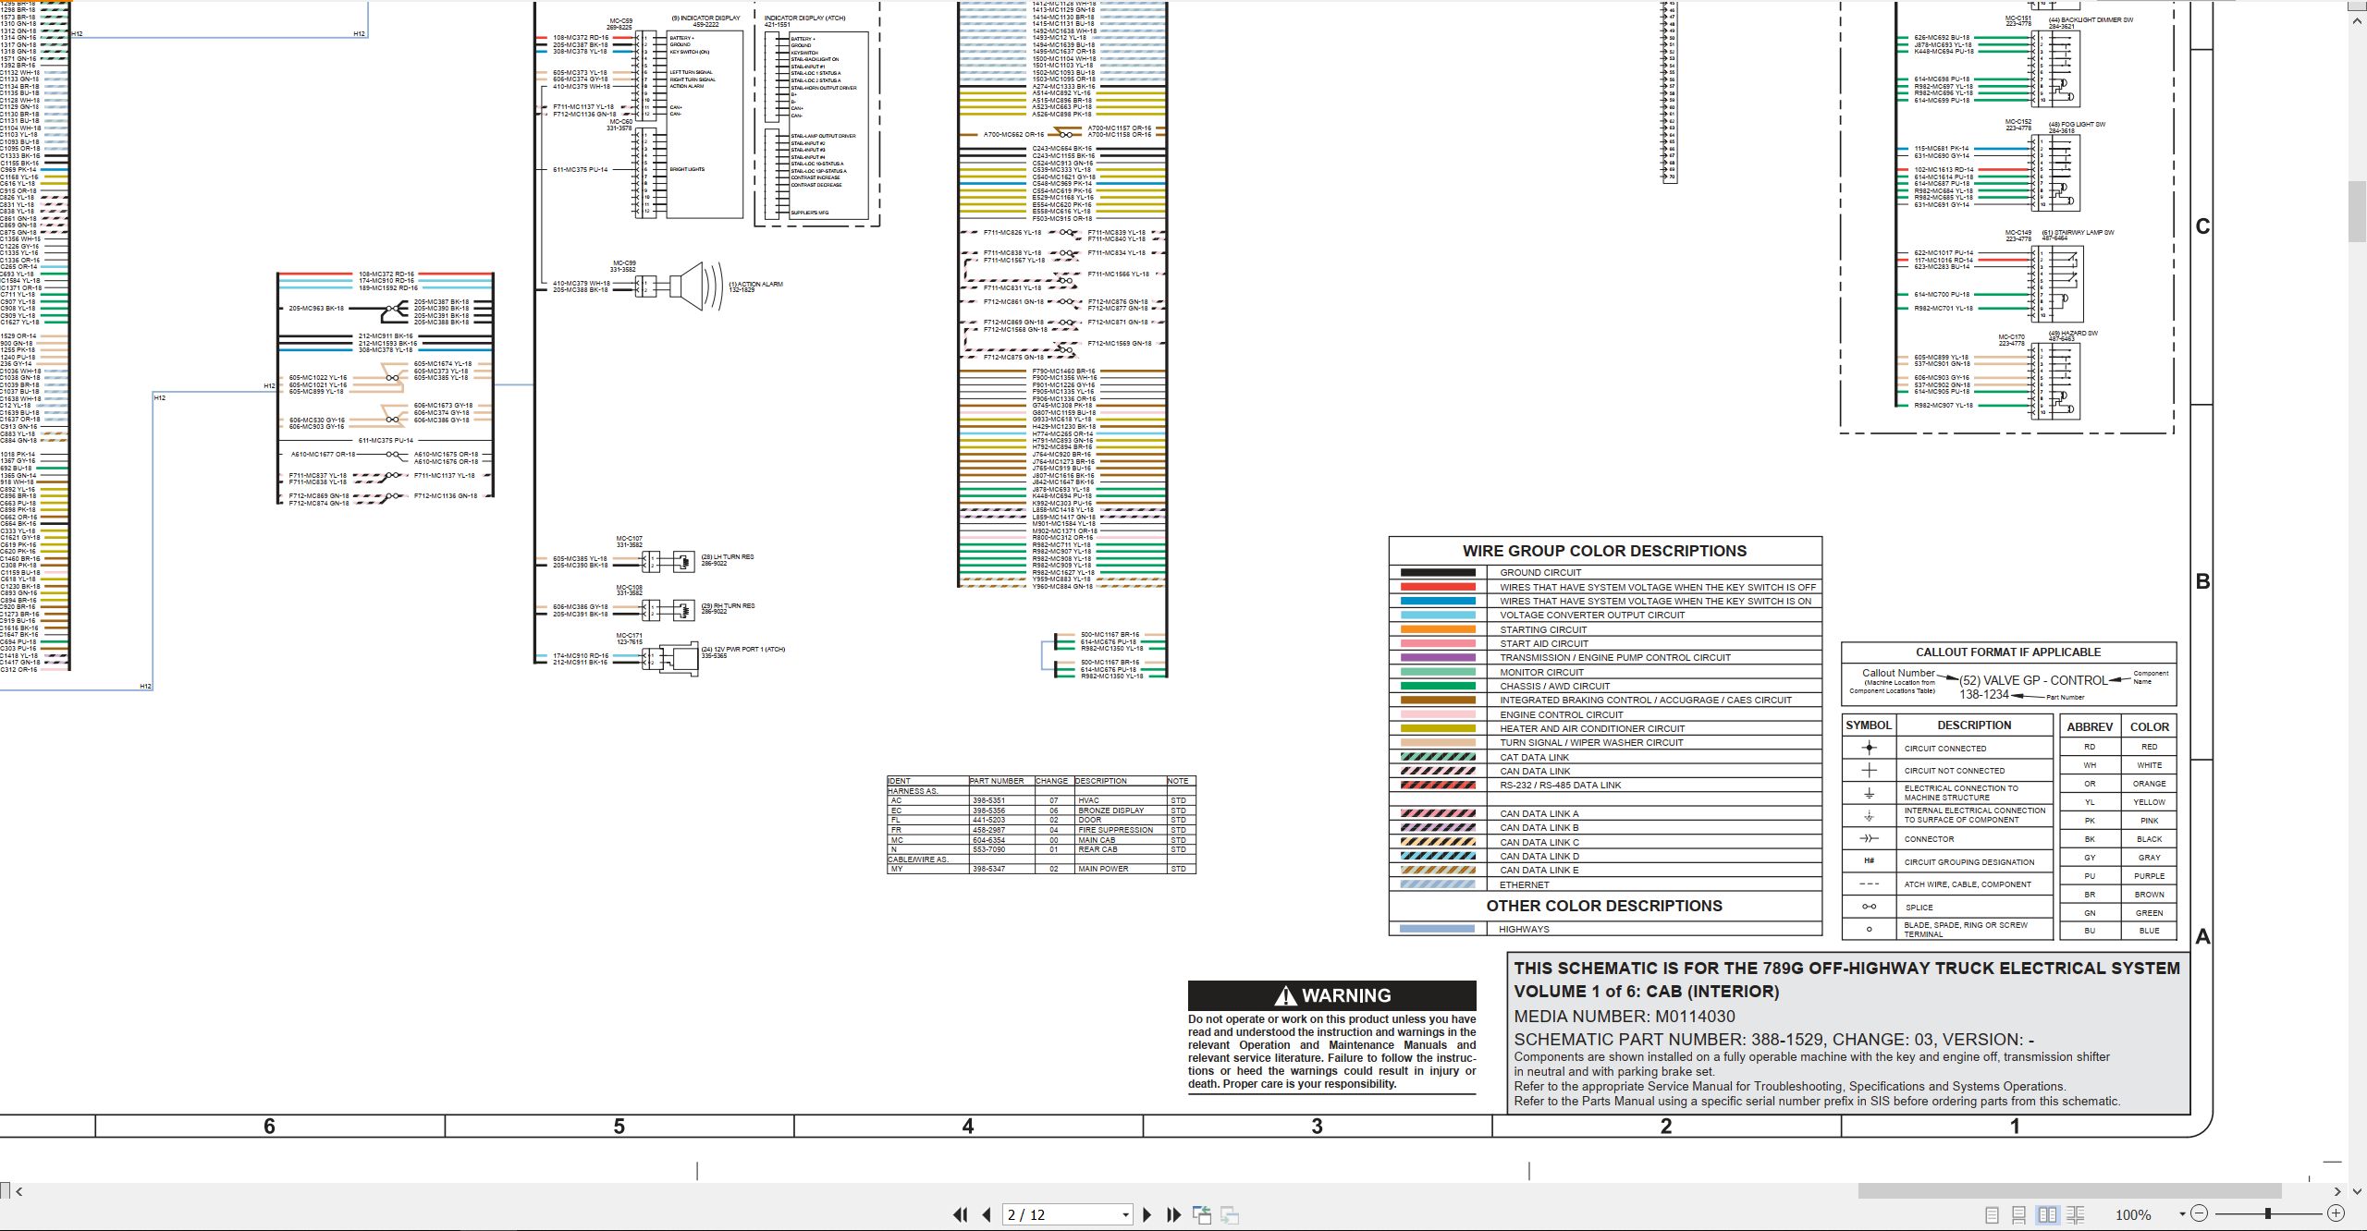The height and width of the screenshot is (1231, 2367).
Task: Click the horizontal scrollbar thumb
Action: pyautogui.click(x=2069, y=1191)
